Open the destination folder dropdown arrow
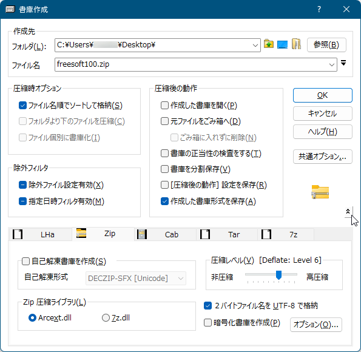Image resolution: width=361 pixels, height=352 pixels. pyautogui.click(x=255, y=45)
